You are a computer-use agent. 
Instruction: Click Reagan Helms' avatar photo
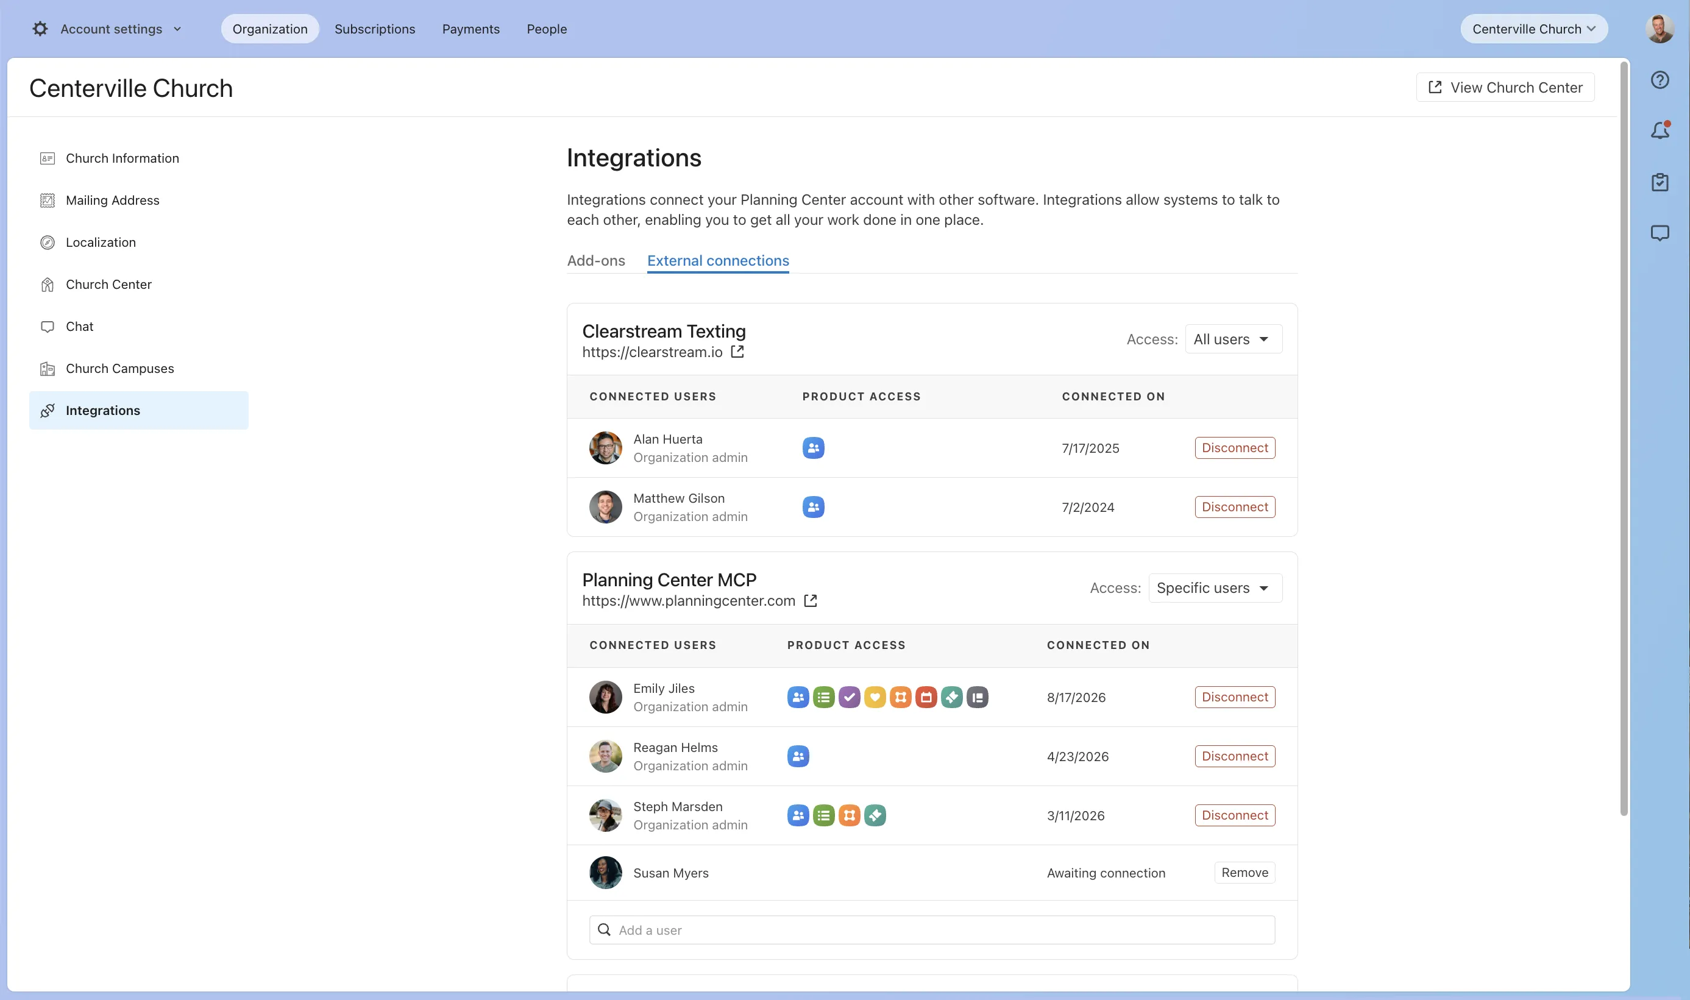click(x=606, y=757)
